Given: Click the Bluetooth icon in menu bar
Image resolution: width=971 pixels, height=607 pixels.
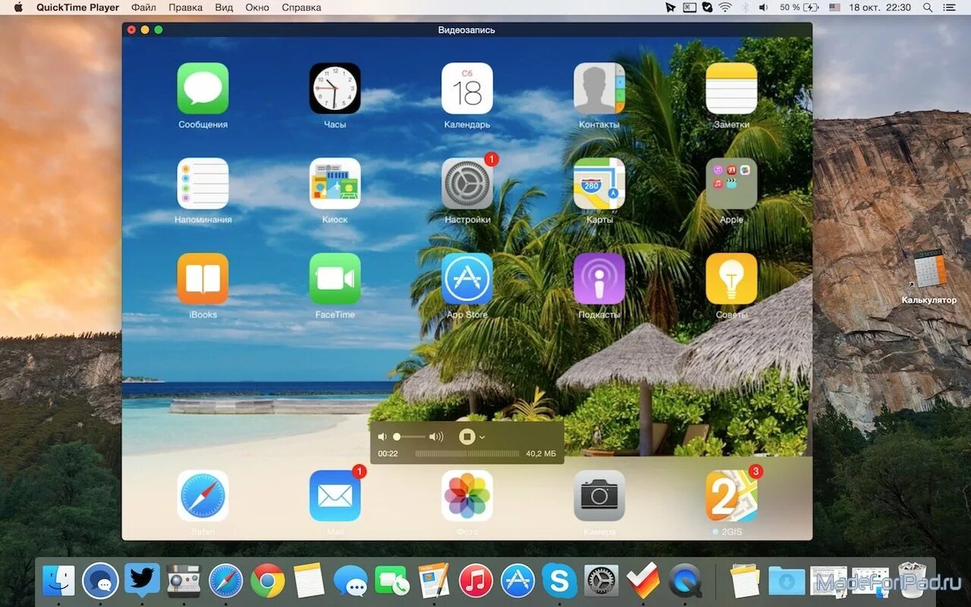Looking at the screenshot, I should [745, 8].
